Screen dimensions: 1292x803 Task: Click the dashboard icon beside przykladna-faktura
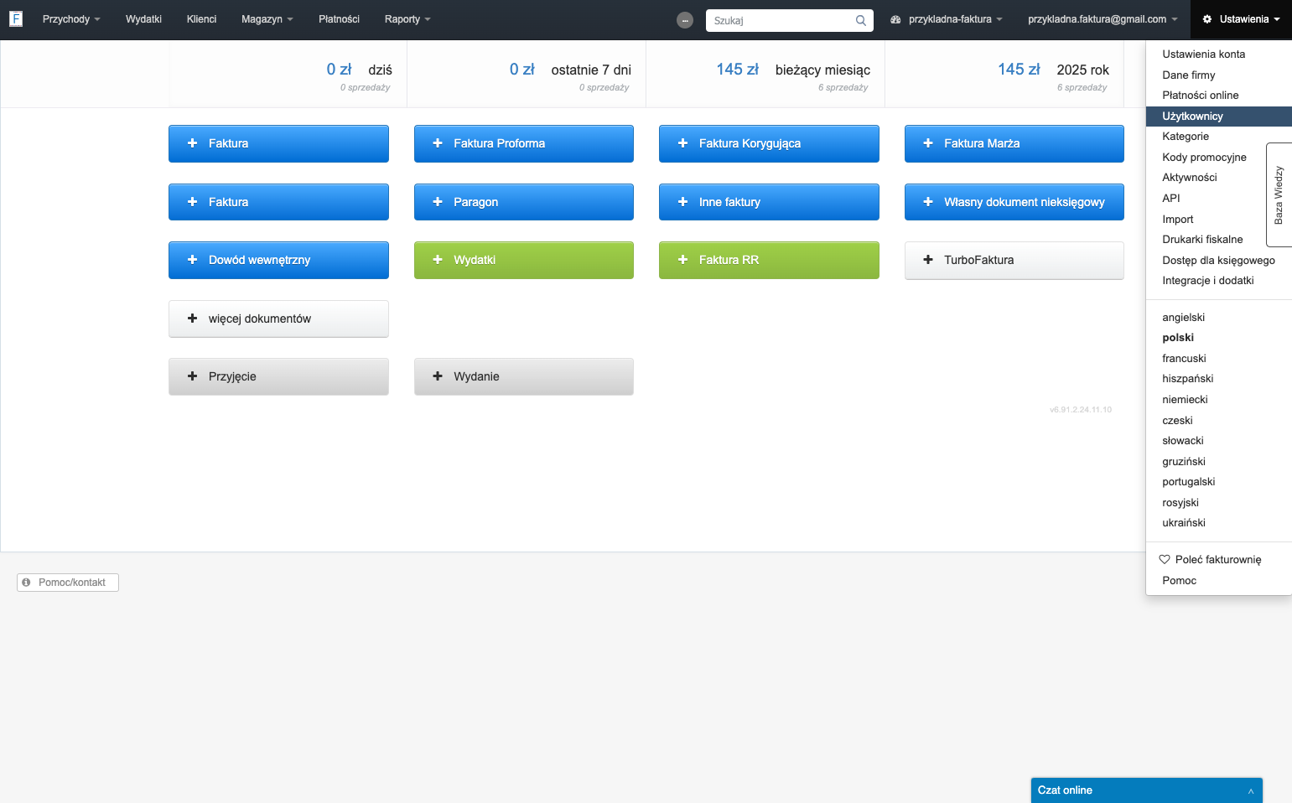click(895, 19)
